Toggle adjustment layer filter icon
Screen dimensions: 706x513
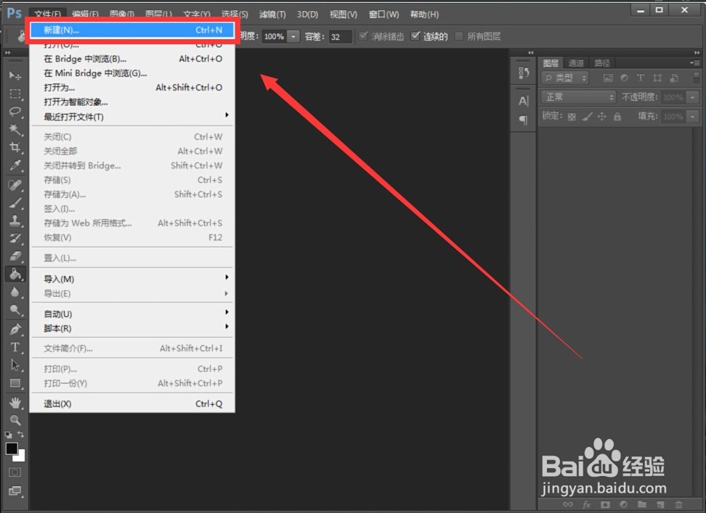[624, 78]
